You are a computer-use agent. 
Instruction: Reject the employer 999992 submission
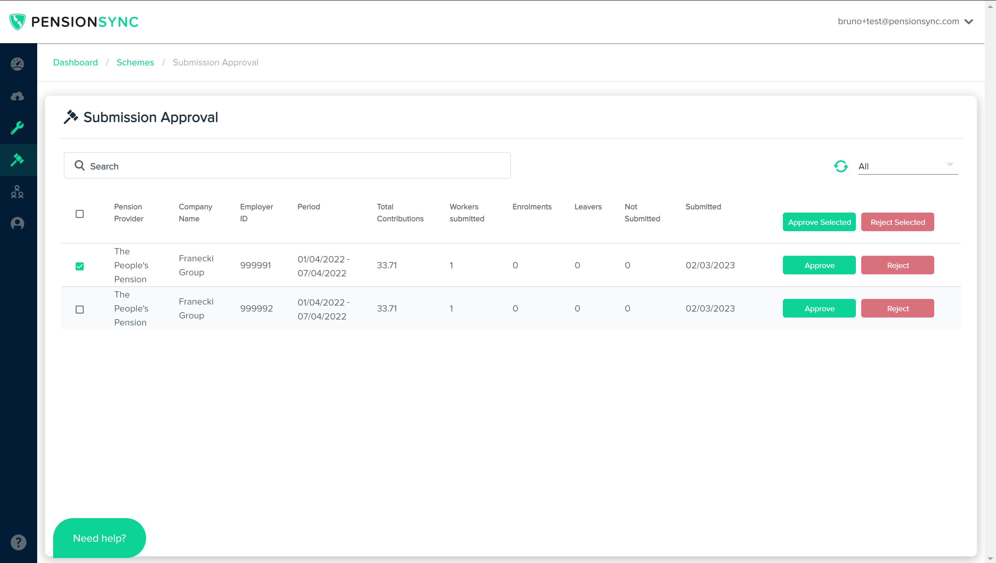(897, 308)
